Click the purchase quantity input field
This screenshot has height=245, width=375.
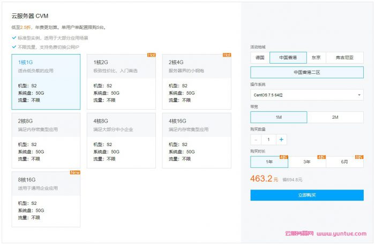coord(269,140)
